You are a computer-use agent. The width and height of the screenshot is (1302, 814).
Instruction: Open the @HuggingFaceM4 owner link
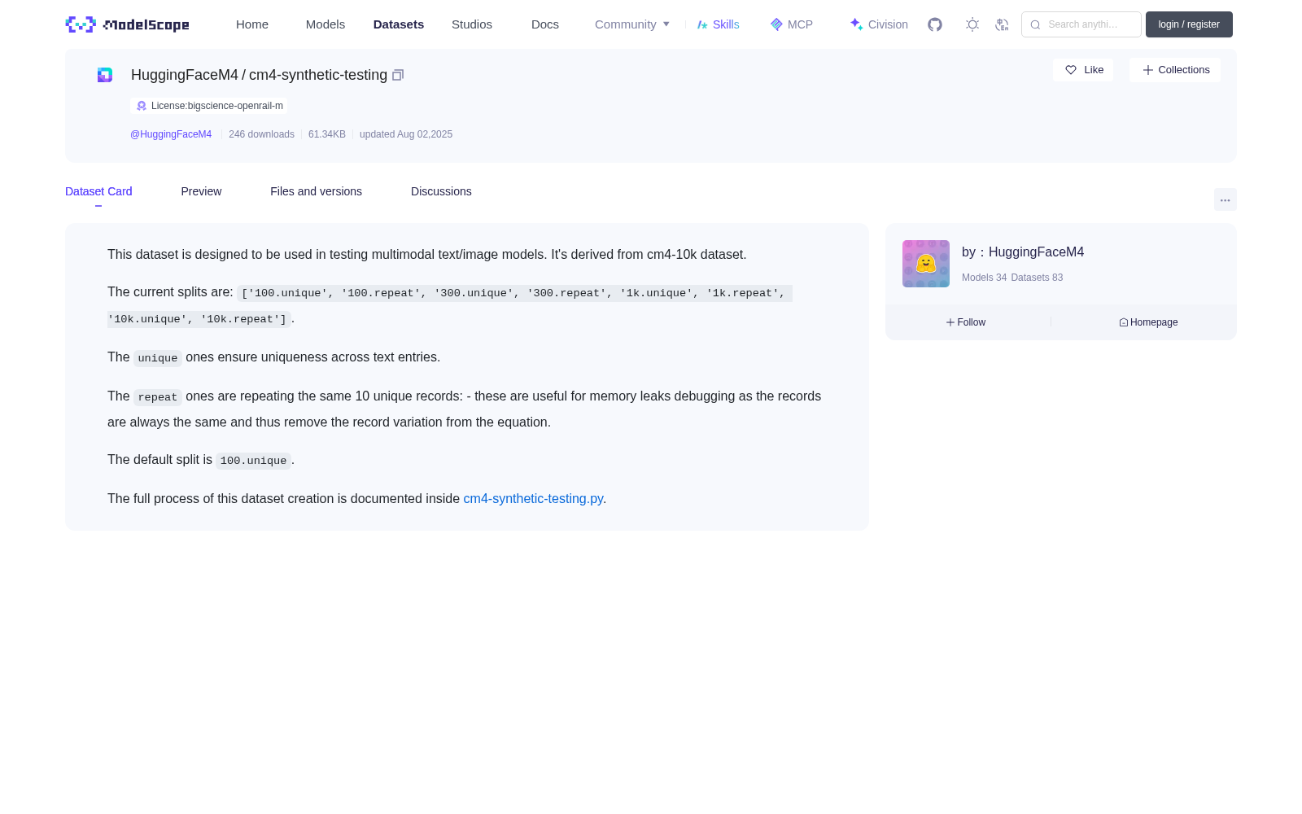pyautogui.click(x=171, y=134)
